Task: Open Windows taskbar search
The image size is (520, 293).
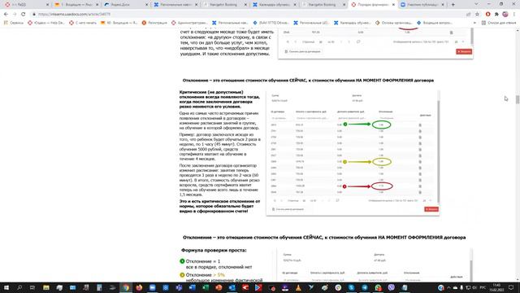Action: point(19,287)
